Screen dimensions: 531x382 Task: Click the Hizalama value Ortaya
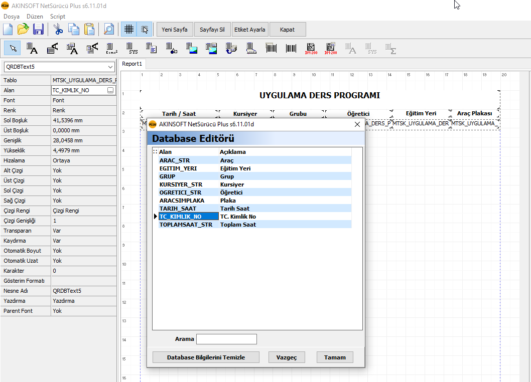[x=84, y=160]
